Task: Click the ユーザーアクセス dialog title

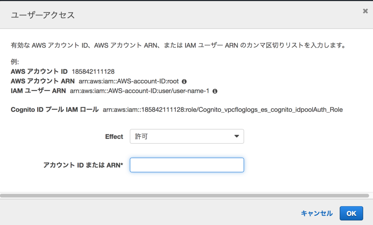Action: point(43,15)
